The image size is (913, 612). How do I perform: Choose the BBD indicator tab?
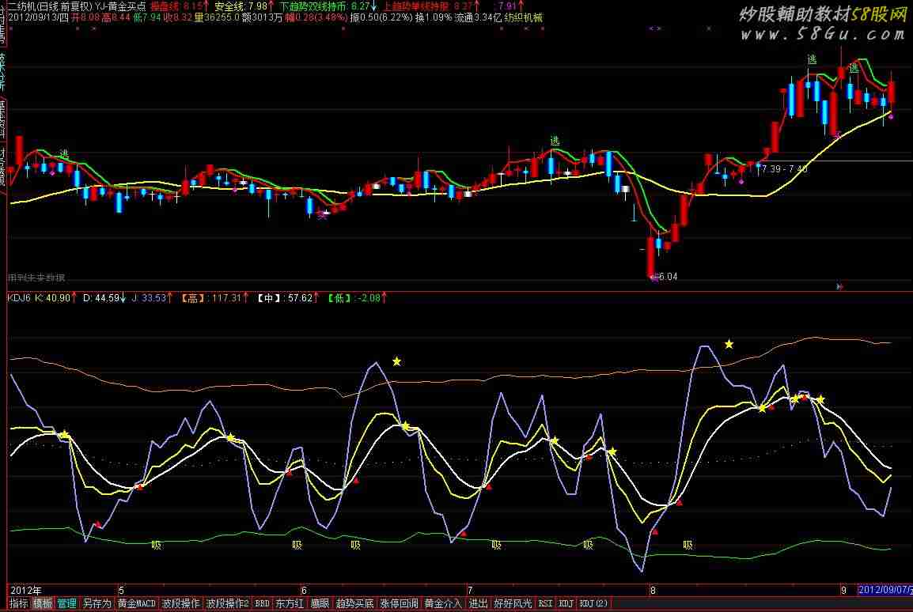point(262,604)
